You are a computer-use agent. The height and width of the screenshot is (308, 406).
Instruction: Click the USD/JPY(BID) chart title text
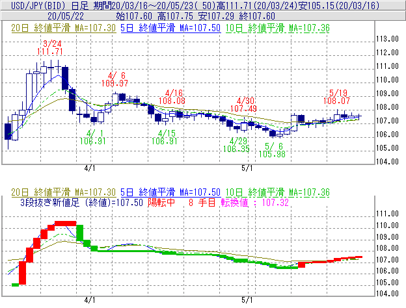(38, 5)
